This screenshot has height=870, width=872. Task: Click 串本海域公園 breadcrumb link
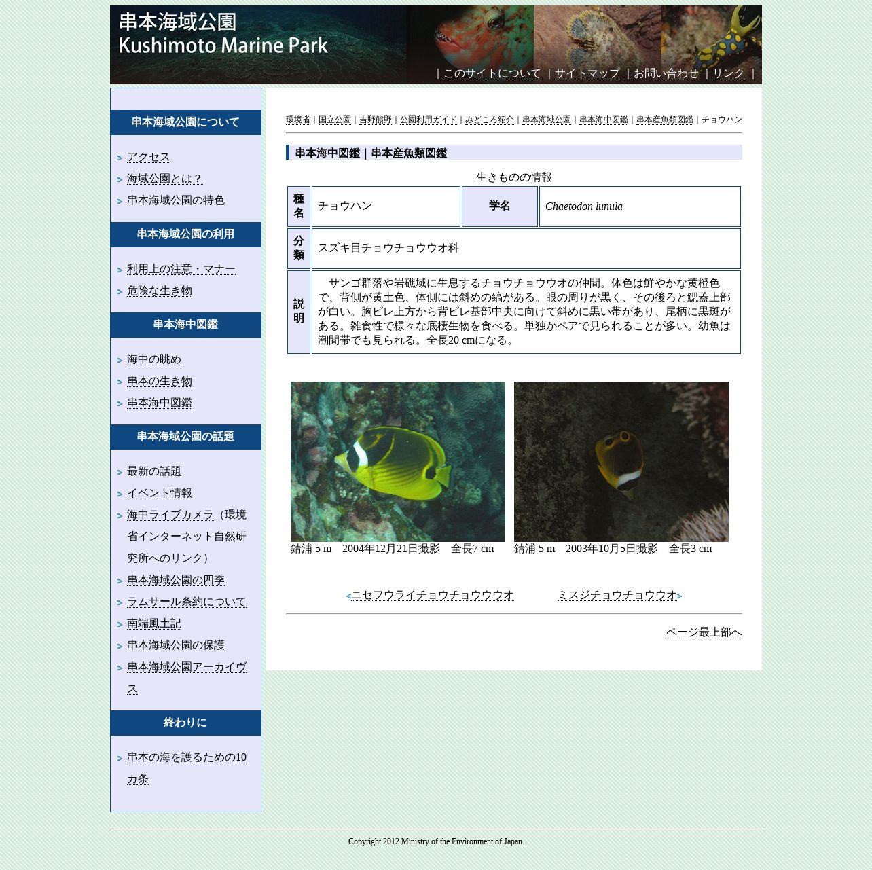point(547,120)
